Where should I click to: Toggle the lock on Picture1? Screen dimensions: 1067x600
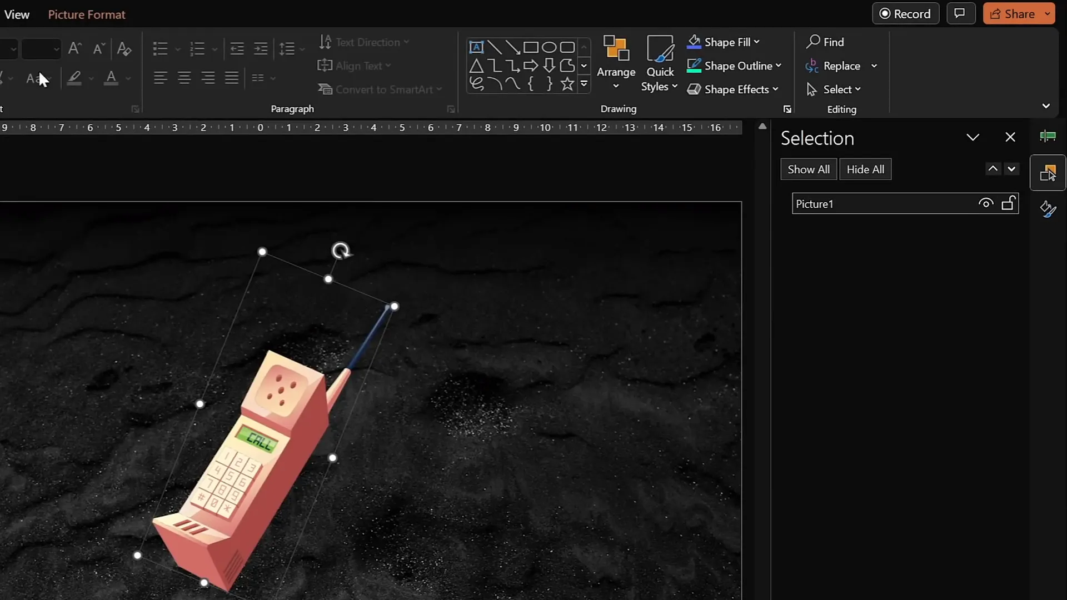(x=1009, y=203)
